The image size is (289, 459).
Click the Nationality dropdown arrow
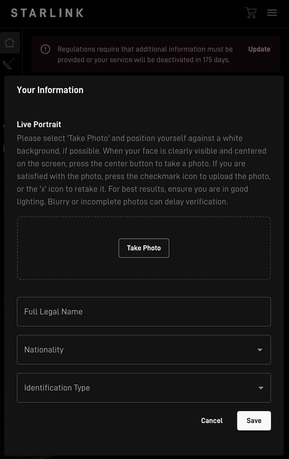tap(260, 350)
